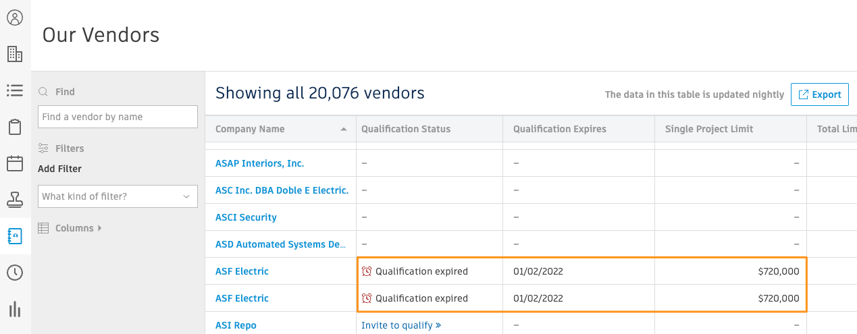Open the company building icon in sidebar
Screen dimensions: 857x334
(x=15, y=54)
